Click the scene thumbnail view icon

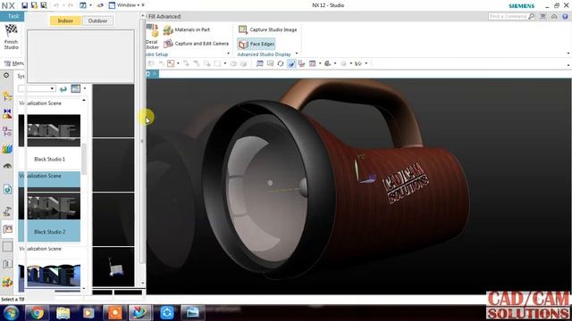(x=75, y=88)
